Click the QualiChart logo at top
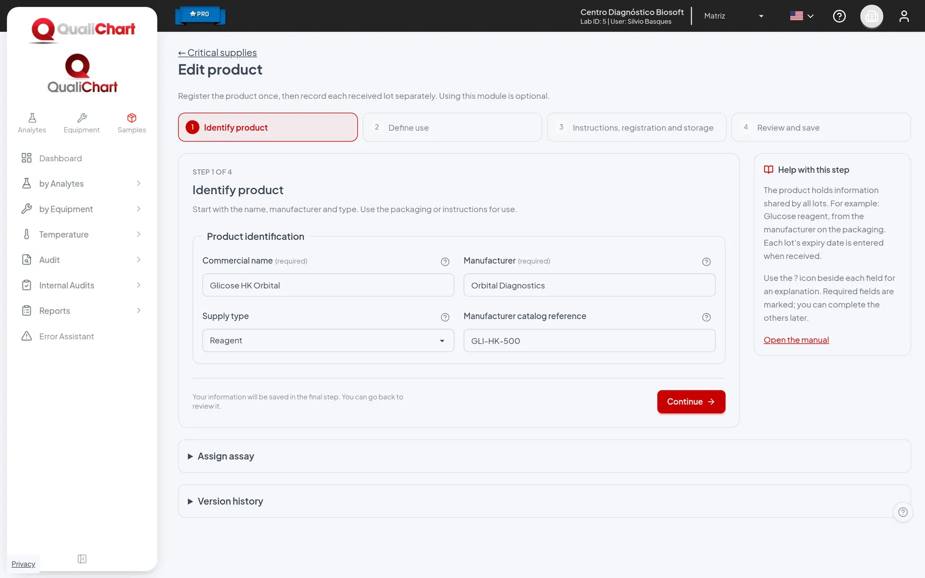Screen dimensions: 925x578 [x=83, y=29]
